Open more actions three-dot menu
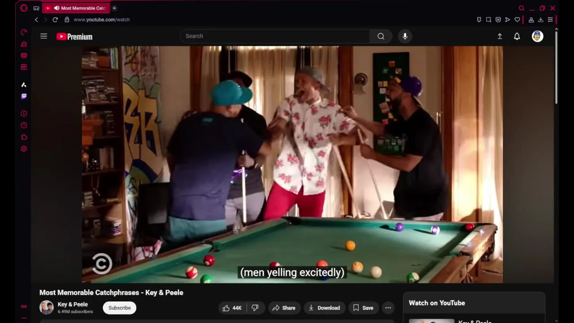The width and height of the screenshot is (574, 323). 388,308
